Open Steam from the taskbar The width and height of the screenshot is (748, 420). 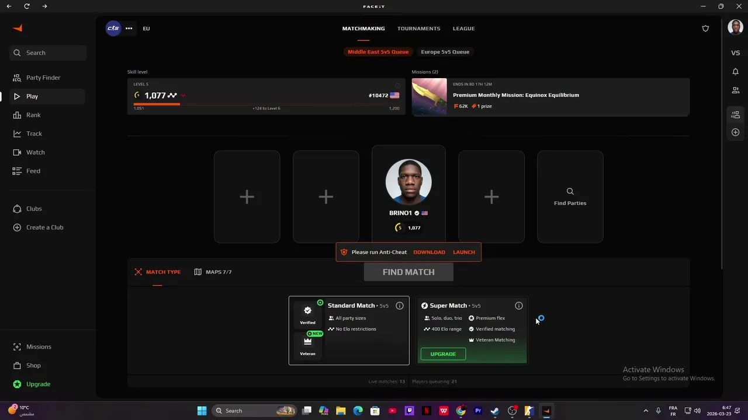(x=495, y=411)
